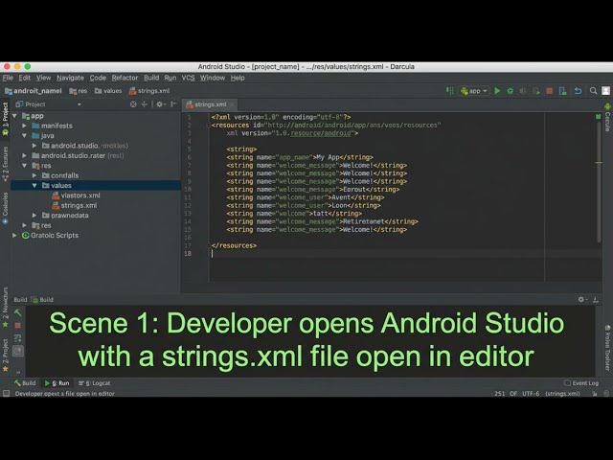
Task: Click the hide Build panel download-arrow icon
Action: (x=596, y=299)
